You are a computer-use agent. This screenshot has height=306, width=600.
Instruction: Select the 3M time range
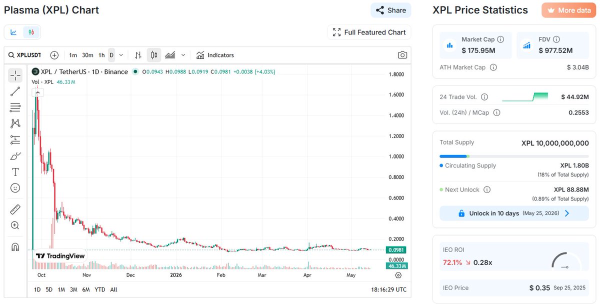[73, 289]
